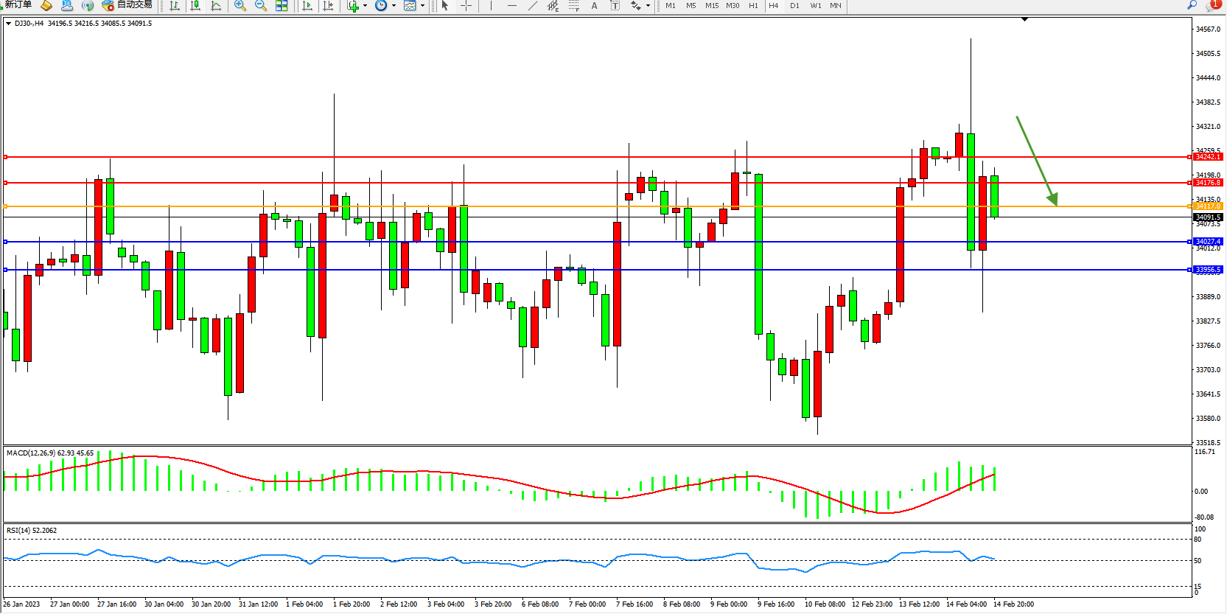This screenshot has width=1227, height=614.
Task: Open the templates dropdown arrow
Action: point(422,6)
